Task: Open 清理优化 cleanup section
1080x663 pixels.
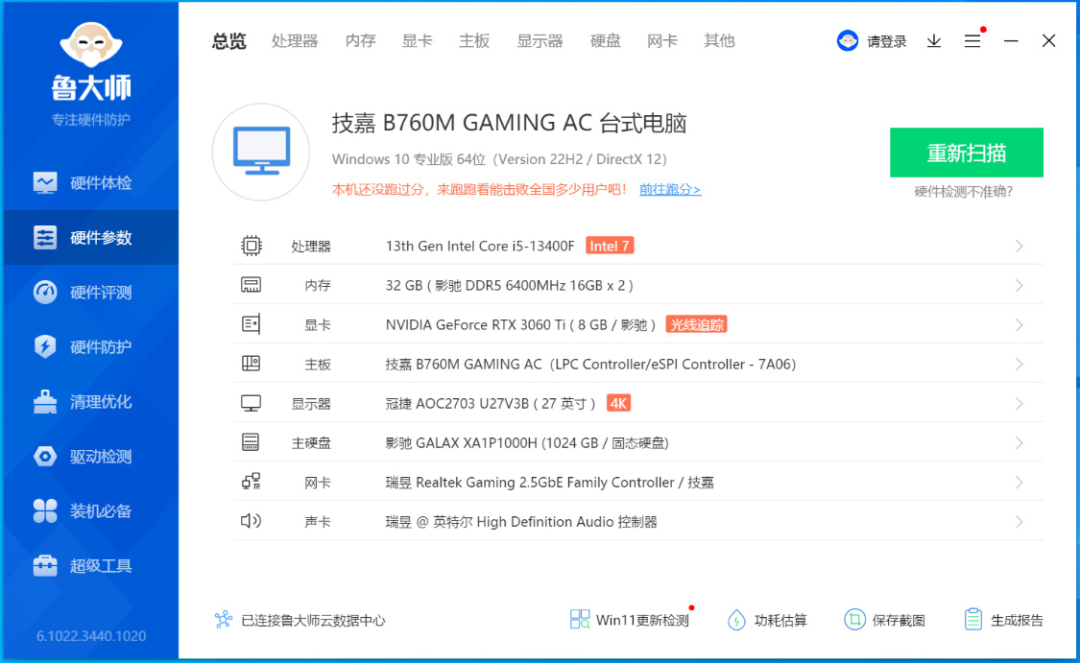Action: (x=91, y=401)
